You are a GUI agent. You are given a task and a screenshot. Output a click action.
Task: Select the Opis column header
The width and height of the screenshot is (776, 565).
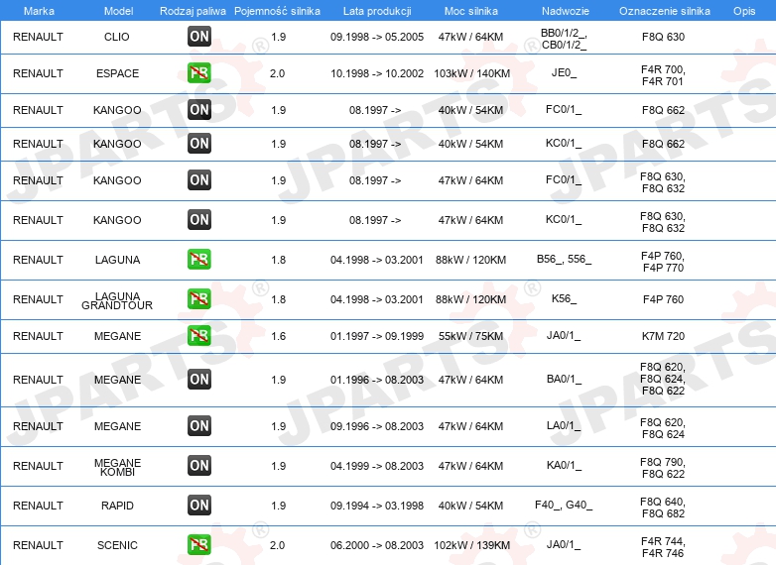(x=744, y=11)
